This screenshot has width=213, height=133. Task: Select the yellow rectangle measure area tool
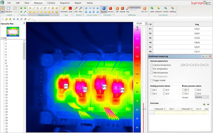pos(30,12)
